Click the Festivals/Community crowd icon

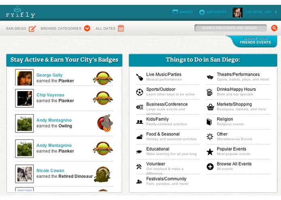click(x=139, y=181)
